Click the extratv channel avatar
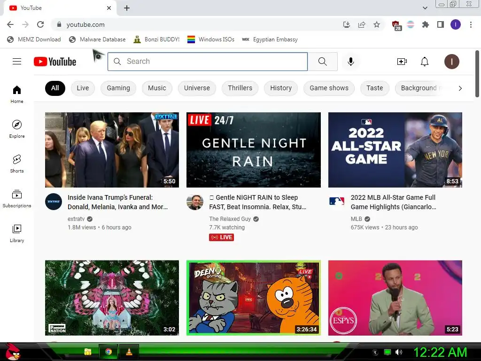Viewport: 481px width, 361px height. [54, 202]
